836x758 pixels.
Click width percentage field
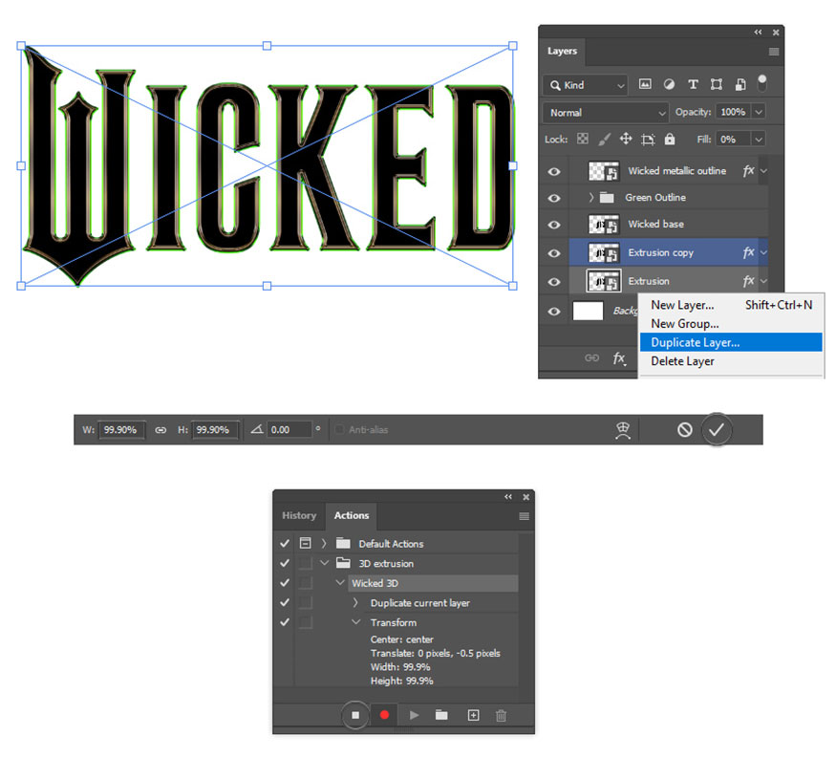tap(121, 430)
